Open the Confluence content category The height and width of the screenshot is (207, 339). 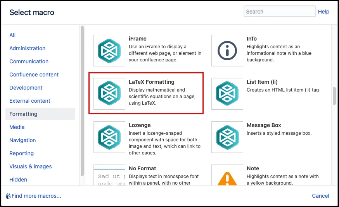coord(34,75)
